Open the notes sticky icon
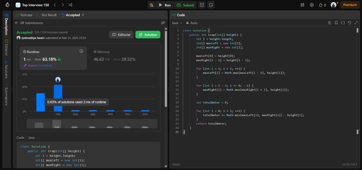 point(211,5)
